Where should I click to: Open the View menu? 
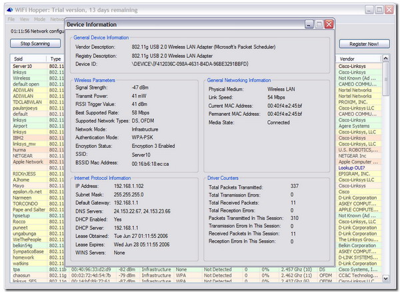tap(24, 19)
